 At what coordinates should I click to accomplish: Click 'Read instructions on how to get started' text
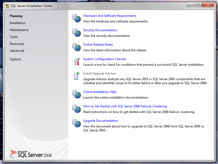139,112
